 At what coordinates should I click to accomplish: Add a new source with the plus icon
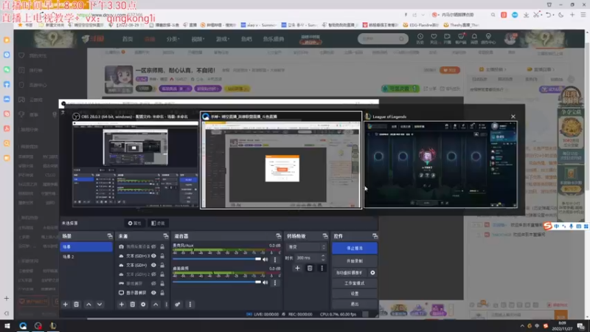pyautogui.click(x=122, y=304)
